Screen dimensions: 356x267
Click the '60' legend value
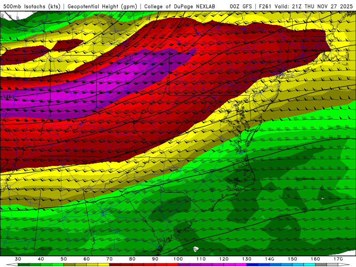pyautogui.click(x=86, y=259)
